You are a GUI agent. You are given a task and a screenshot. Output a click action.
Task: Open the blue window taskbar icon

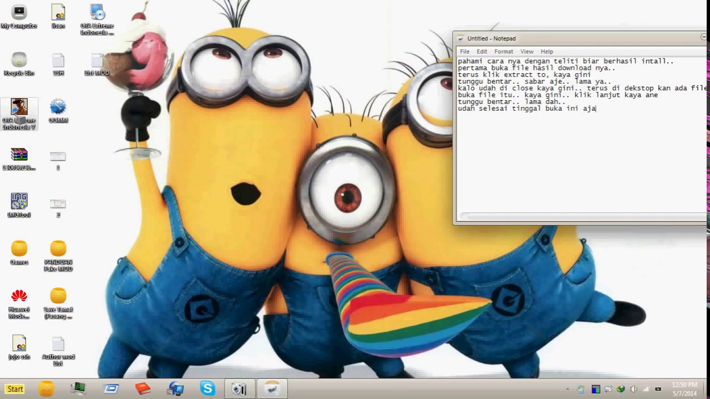click(111, 389)
